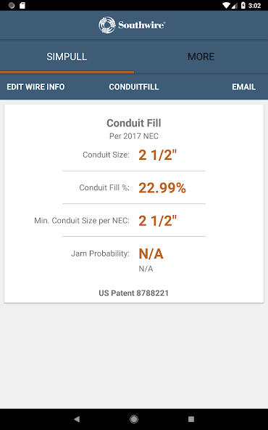Tap the EMAIL button
The image size is (268, 430).
[x=244, y=87]
